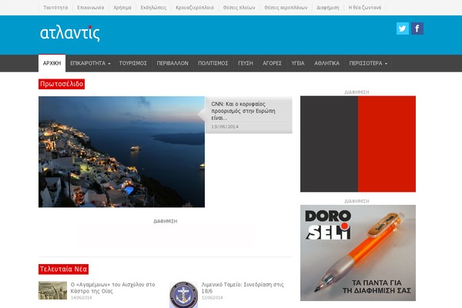This screenshot has width=462, height=308.
Task: Click the 13/06/2014 date on the CNN headline
Action: (225, 127)
